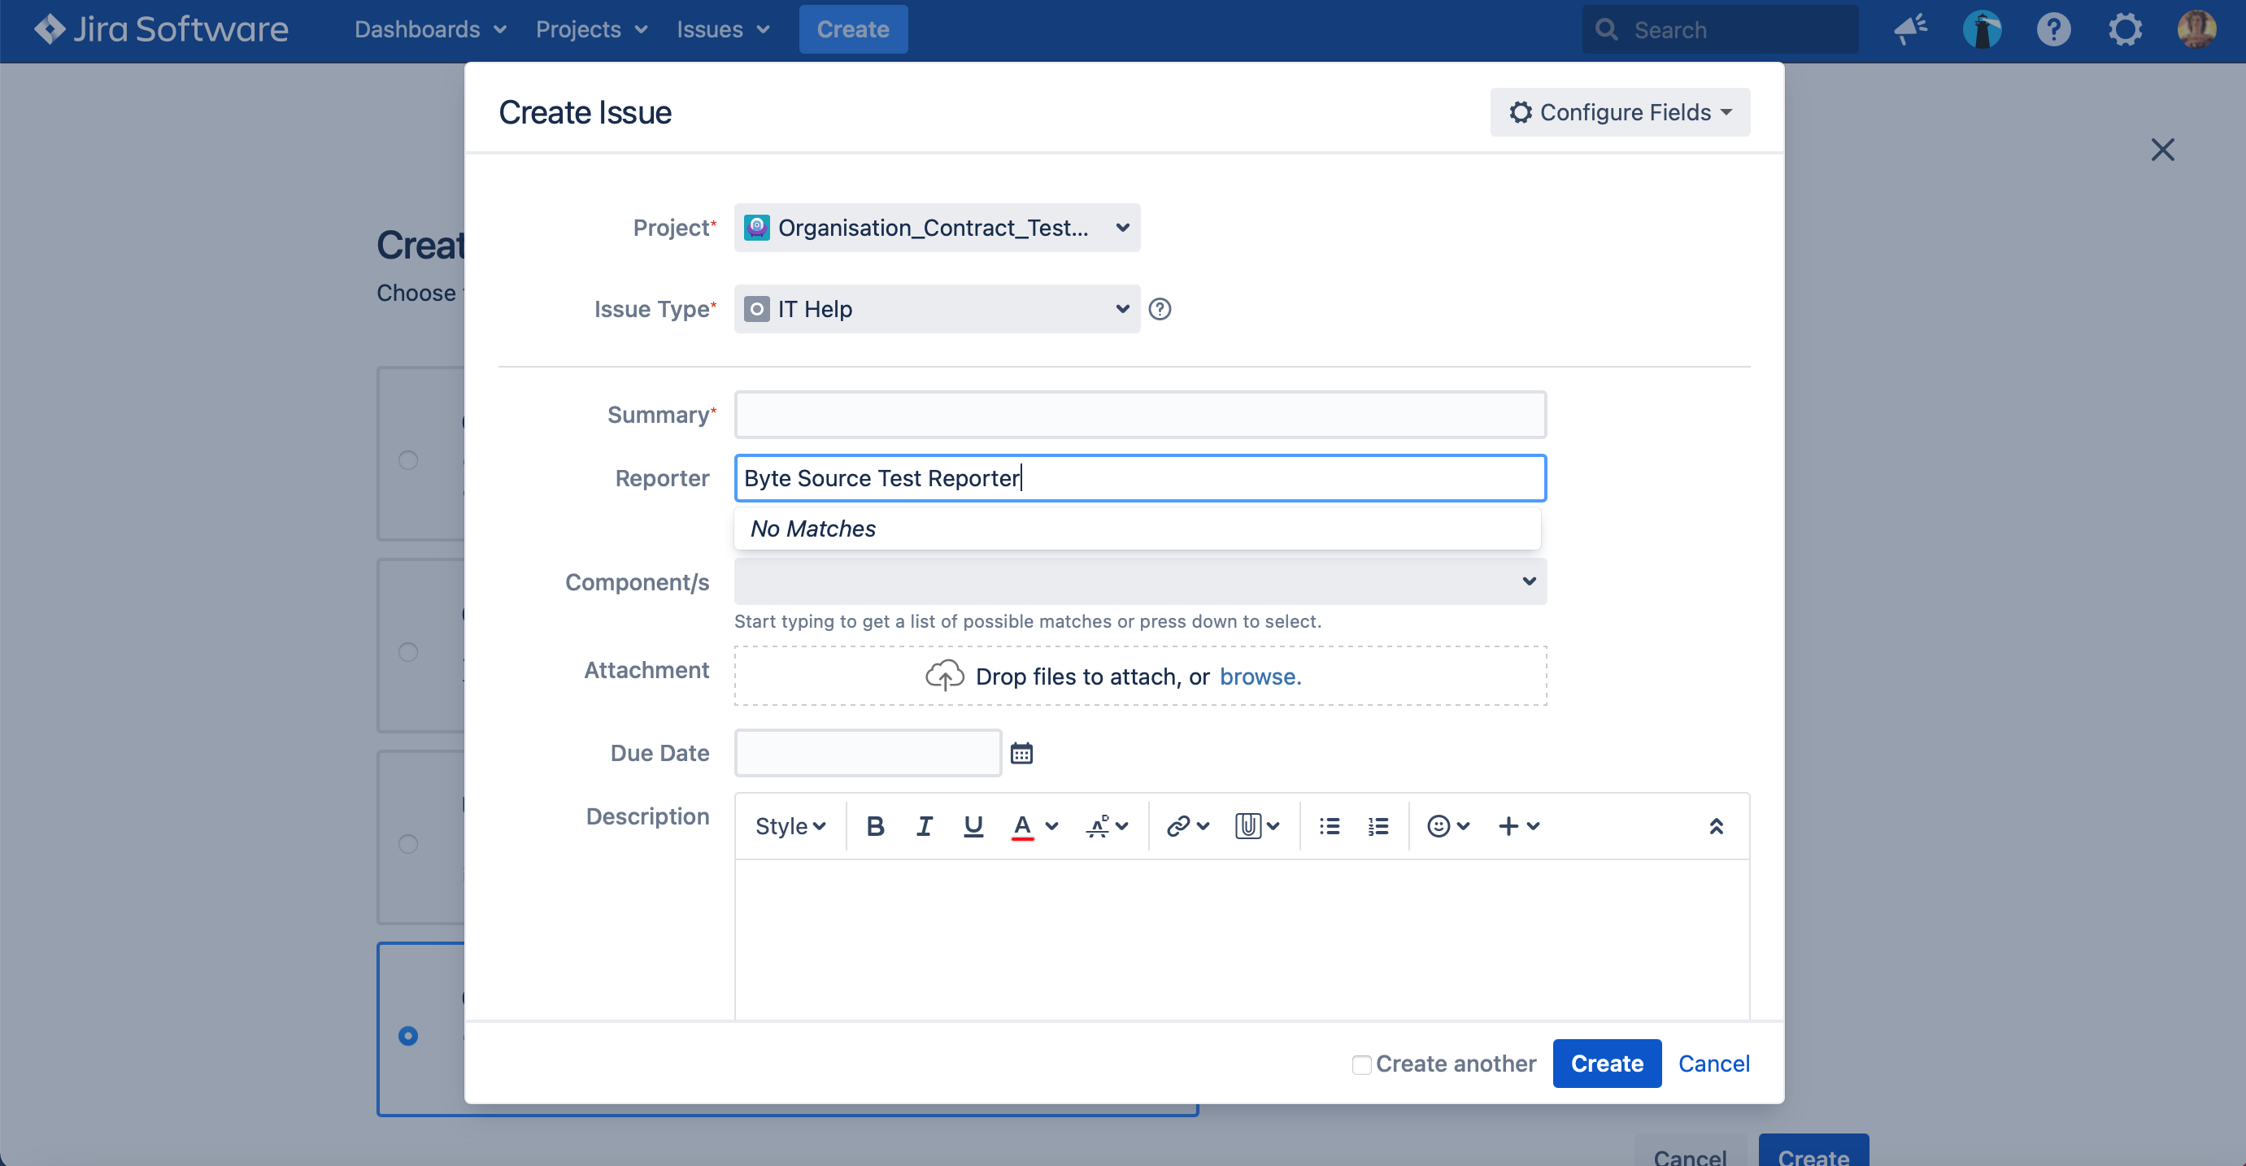Click into the Summary field
Screen dimensions: 2246x1166
tap(1140, 414)
